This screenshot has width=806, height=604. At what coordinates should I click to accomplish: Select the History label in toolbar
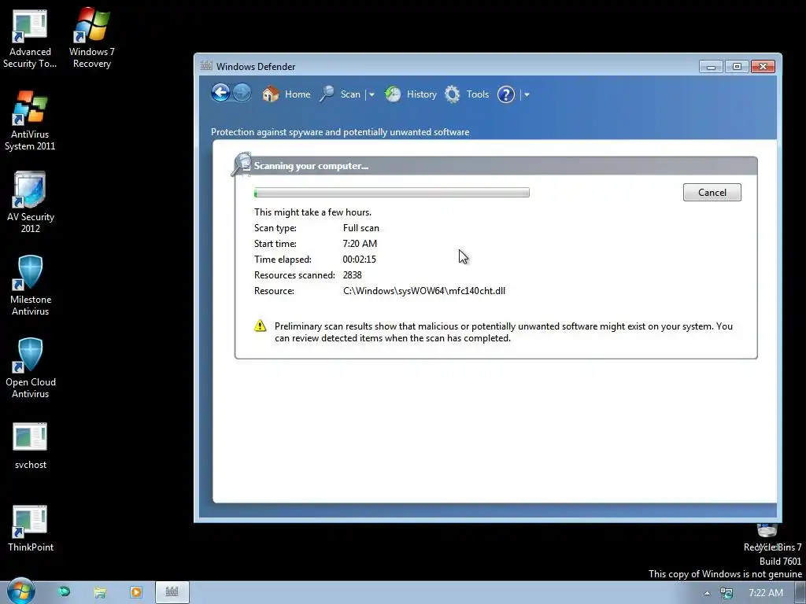[x=422, y=94]
